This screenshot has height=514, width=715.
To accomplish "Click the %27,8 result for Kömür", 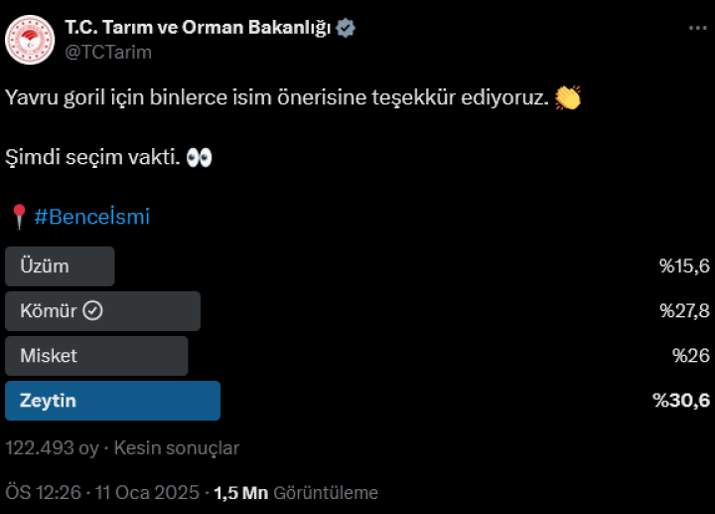I will point(684,311).
